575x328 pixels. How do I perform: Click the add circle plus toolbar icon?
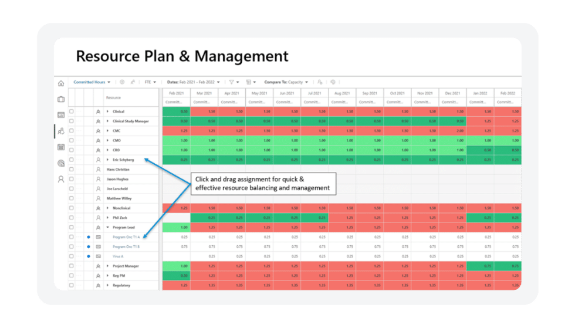click(122, 82)
